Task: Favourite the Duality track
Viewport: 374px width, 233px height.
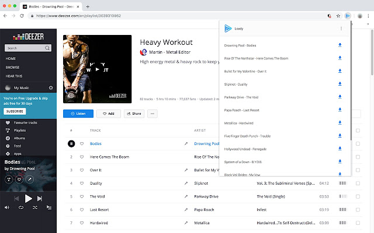Action: (82, 183)
